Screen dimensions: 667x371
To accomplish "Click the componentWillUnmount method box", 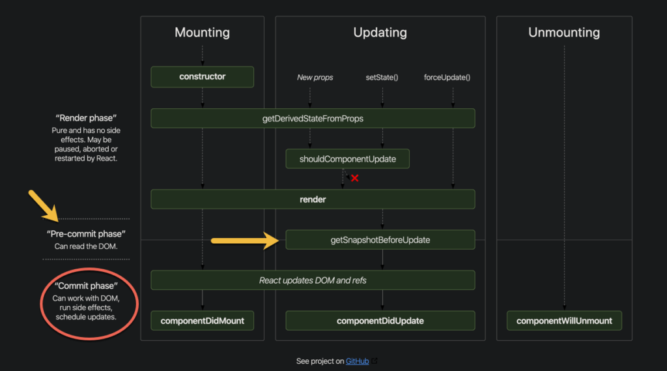I will tap(564, 321).
